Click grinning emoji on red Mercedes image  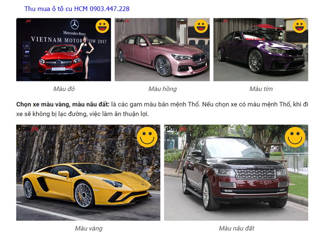click(x=102, y=26)
